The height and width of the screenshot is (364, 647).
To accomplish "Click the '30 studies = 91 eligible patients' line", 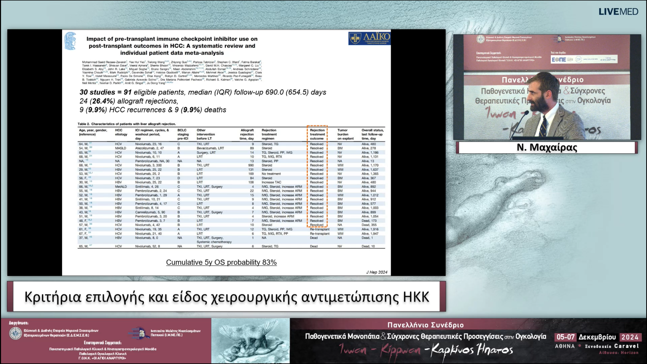I will click(x=203, y=92).
